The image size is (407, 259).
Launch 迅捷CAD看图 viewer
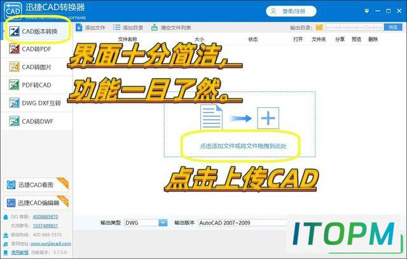click(x=36, y=185)
